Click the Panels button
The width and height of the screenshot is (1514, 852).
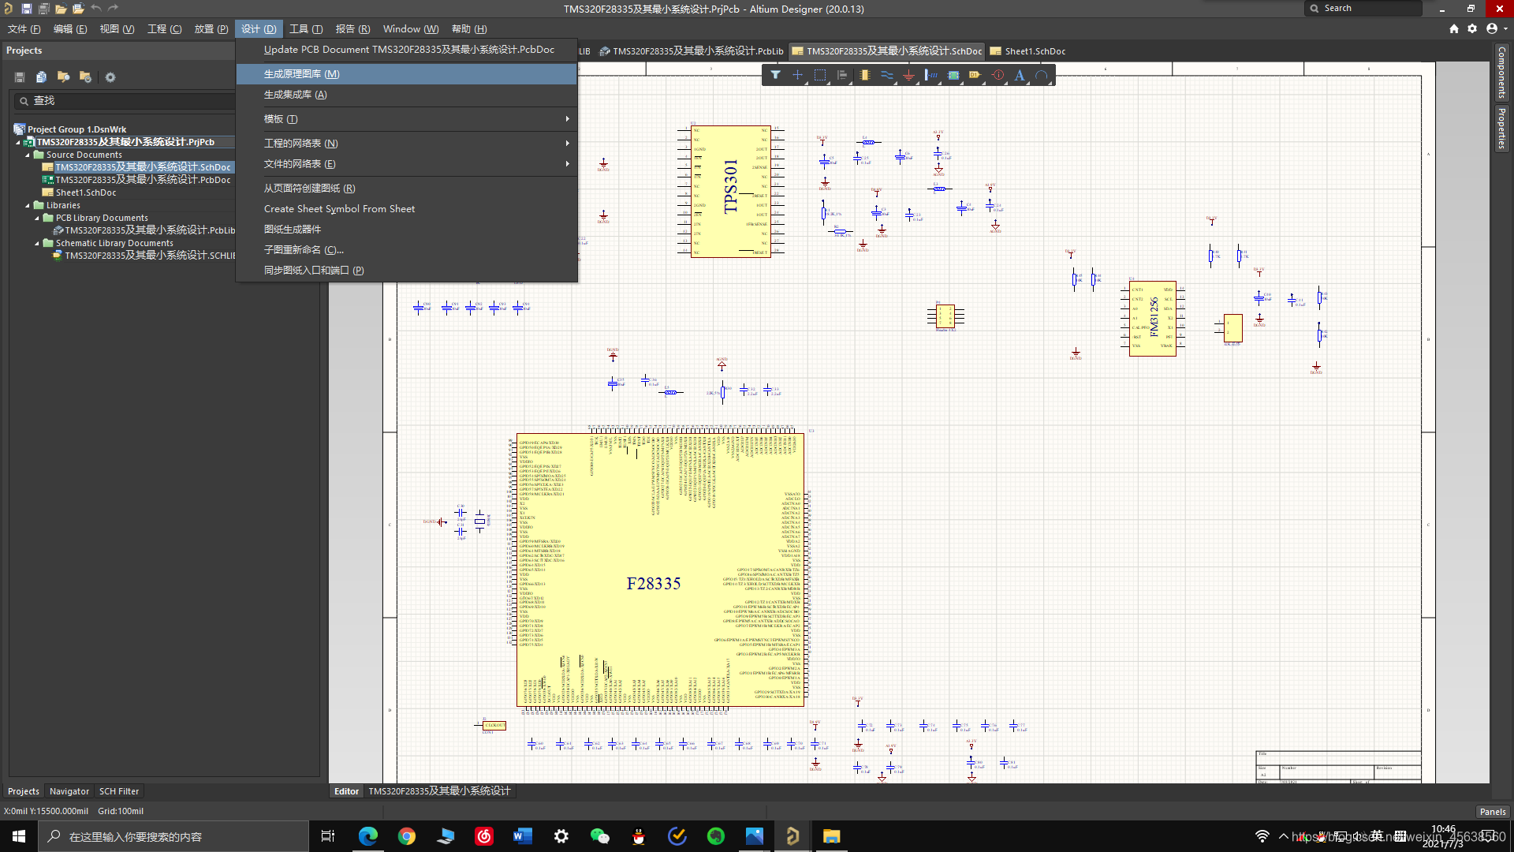click(1492, 812)
